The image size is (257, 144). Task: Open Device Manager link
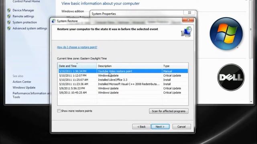click(x=23, y=10)
